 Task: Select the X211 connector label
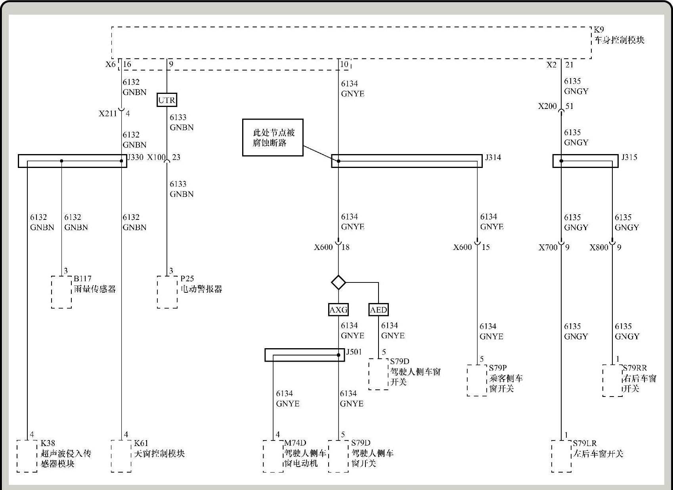click(108, 114)
